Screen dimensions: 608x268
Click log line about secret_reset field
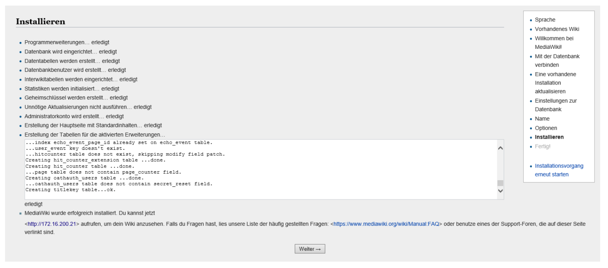[x=119, y=184]
